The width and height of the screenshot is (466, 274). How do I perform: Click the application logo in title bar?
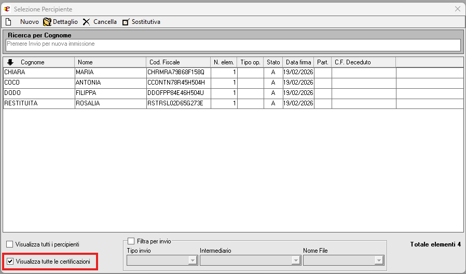click(7, 9)
